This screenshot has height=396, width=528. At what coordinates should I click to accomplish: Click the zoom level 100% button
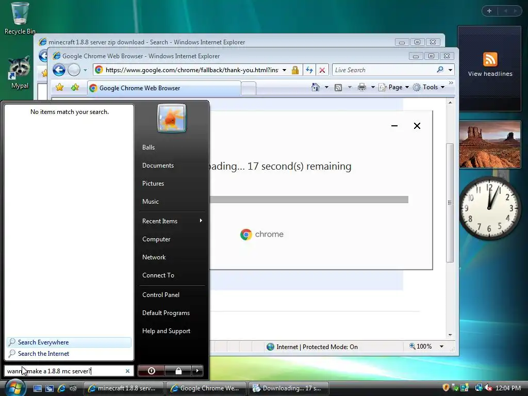point(421,346)
